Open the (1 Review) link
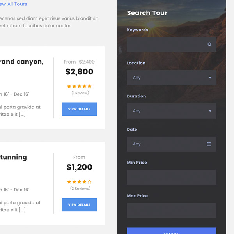This screenshot has height=234, width=234. (x=80, y=93)
